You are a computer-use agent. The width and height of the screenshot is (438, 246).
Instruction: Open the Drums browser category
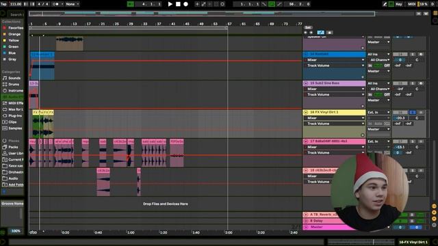coord(11,84)
